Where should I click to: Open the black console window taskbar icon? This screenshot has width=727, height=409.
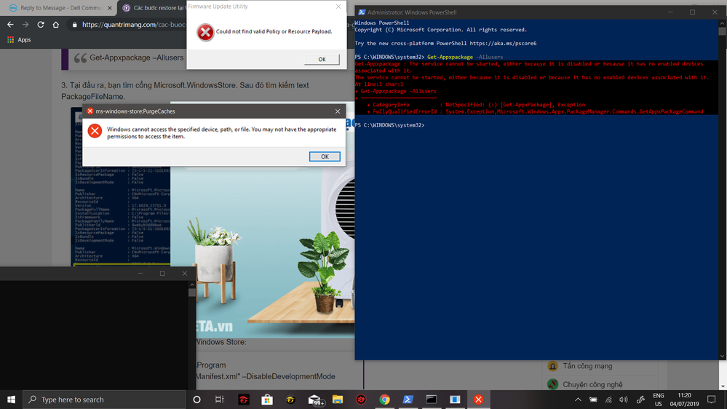point(432,400)
